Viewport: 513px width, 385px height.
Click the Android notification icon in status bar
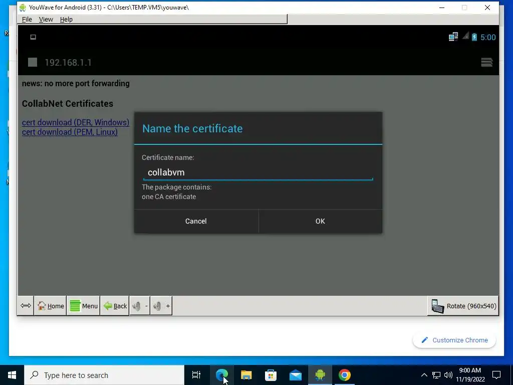(33, 37)
